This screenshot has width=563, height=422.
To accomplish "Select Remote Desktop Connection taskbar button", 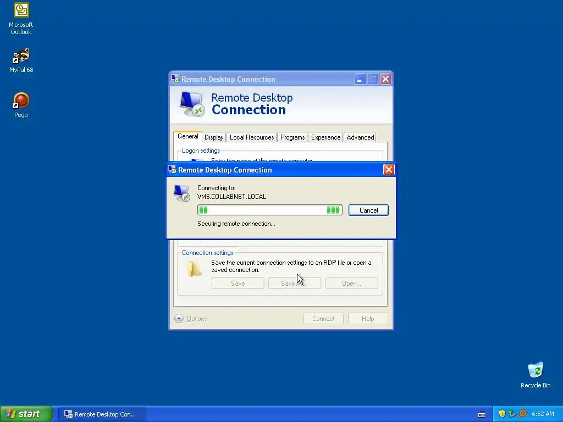I will pos(102,414).
